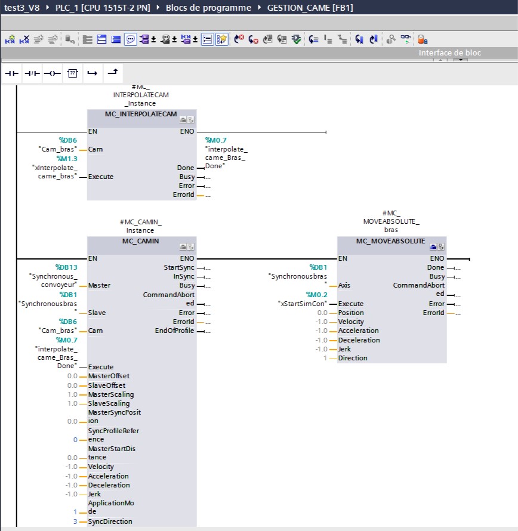Click the delete network toolbar icon
Viewport: 518px width, 531px height.
pyautogui.click(x=24, y=40)
